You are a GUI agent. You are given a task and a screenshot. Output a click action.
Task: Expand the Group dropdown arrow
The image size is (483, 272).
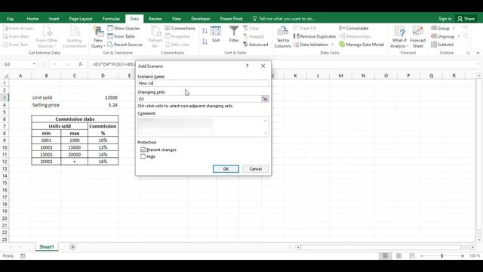tap(454, 29)
